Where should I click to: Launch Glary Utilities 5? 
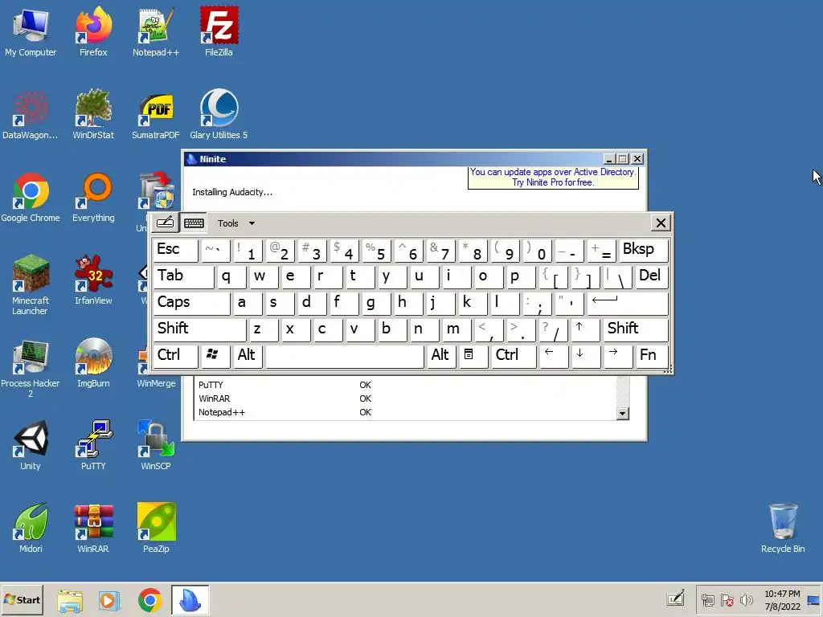(219, 114)
